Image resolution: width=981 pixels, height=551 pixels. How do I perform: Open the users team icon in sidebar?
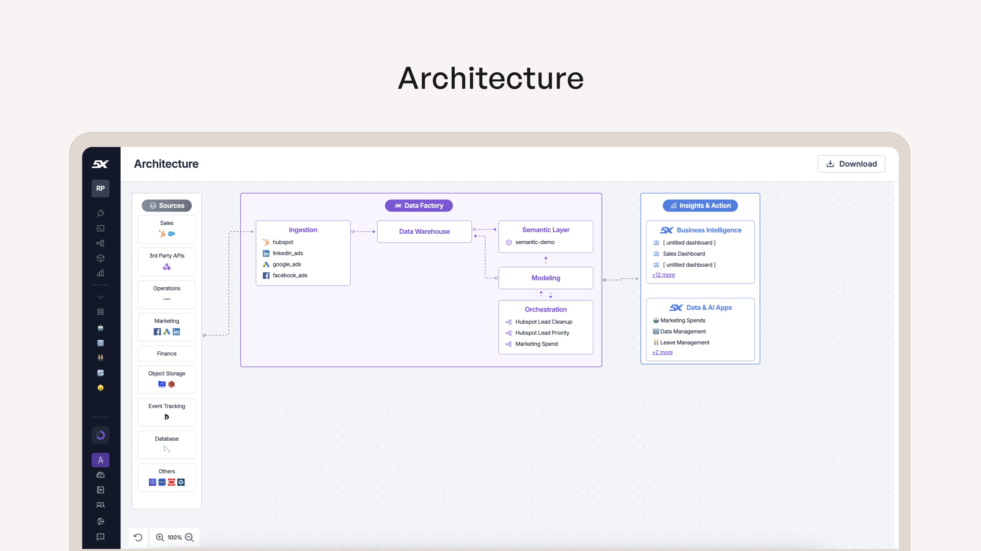point(101,505)
